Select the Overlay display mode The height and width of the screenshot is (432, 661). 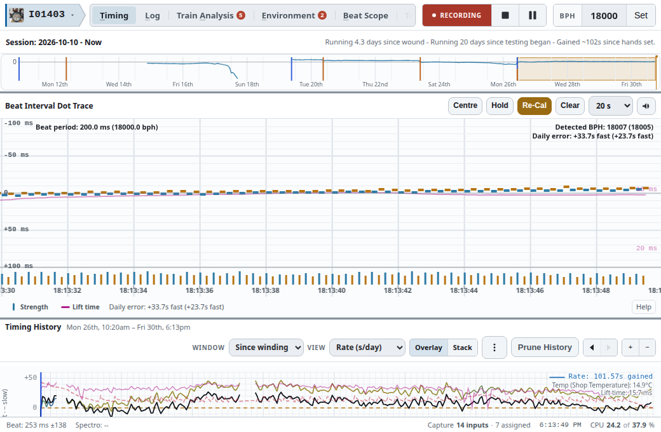point(428,348)
